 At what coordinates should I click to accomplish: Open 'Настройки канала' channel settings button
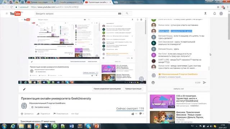click(x=40, y=107)
